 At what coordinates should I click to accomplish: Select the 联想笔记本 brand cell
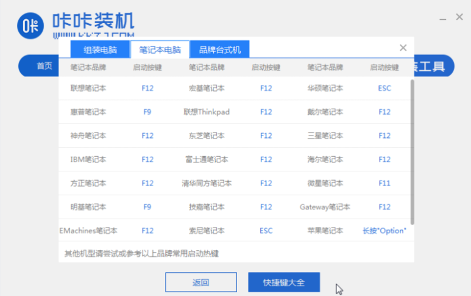(x=88, y=88)
